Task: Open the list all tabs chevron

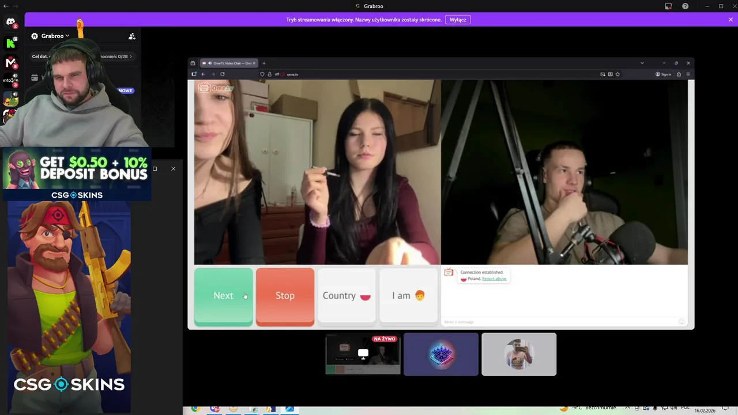Action: pyautogui.click(x=642, y=63)
